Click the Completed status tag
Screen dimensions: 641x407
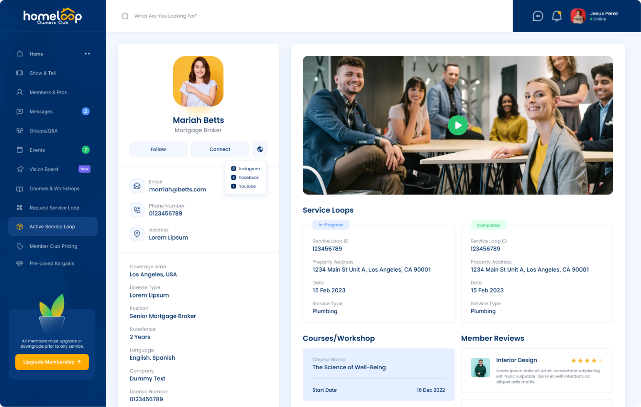[x=488, y=225]
